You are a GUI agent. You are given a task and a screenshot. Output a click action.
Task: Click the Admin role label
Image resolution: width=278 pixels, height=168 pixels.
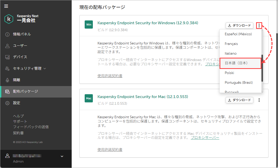(18, 161)
